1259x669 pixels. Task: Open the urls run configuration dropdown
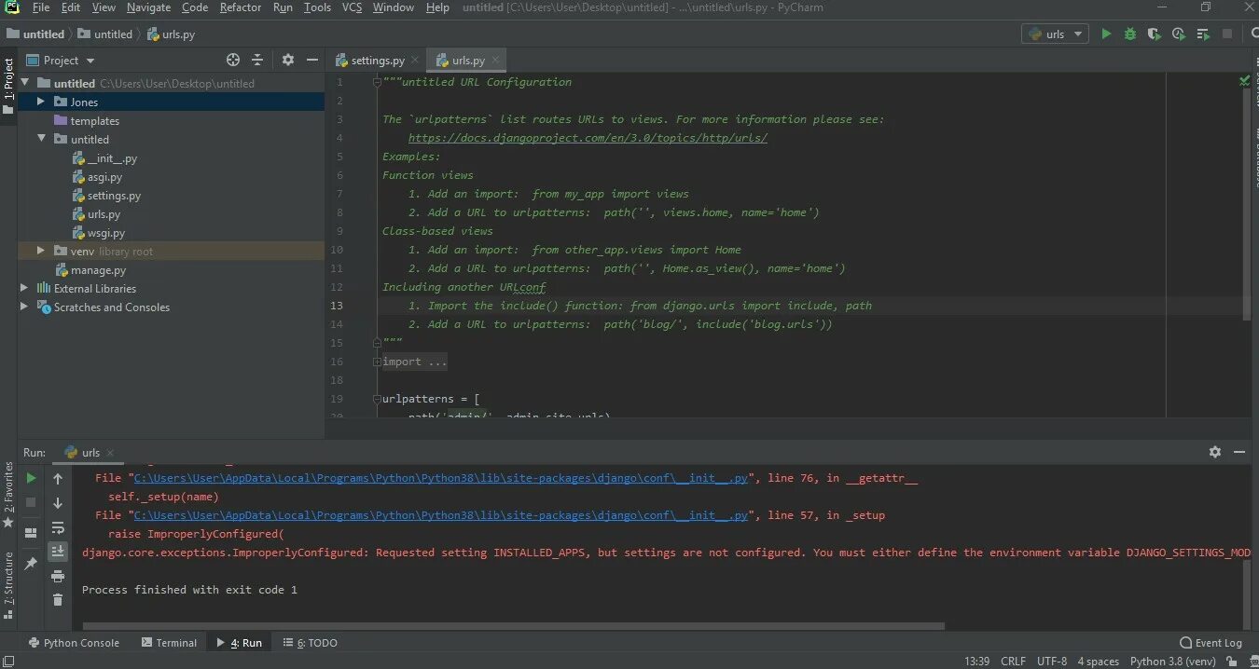(x=1056, y=34)
